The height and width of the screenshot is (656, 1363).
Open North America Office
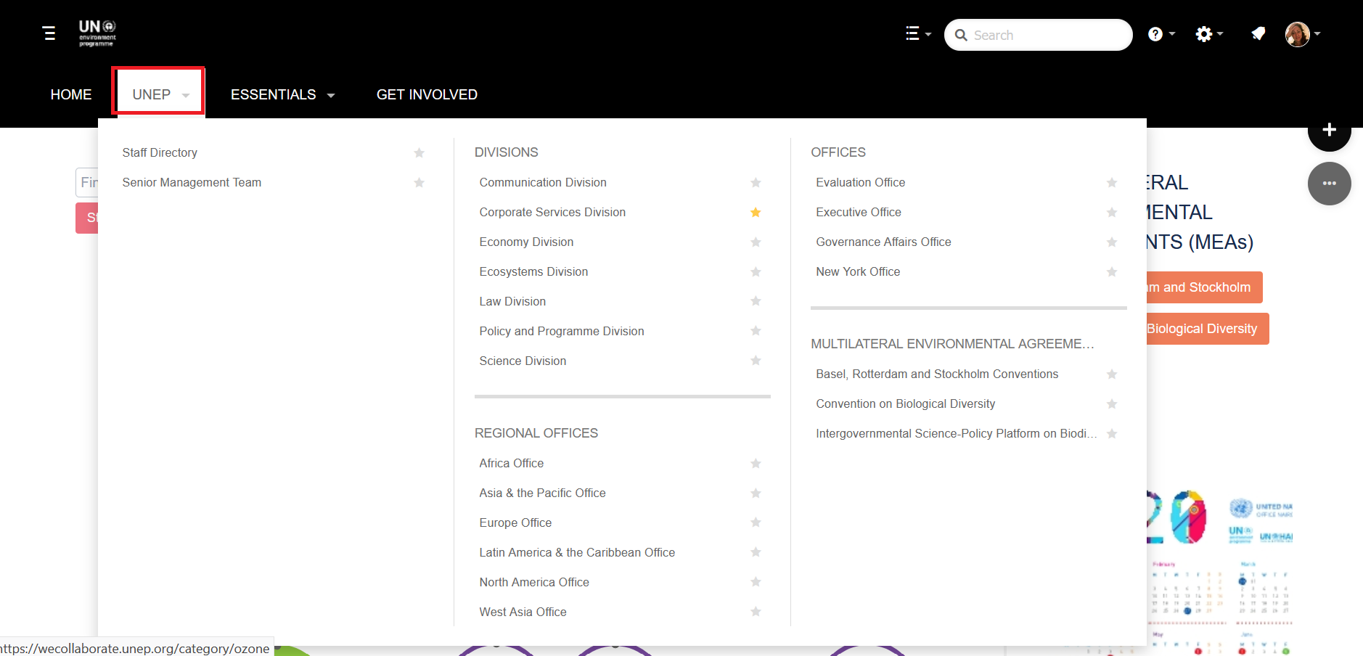pos(534,582)
